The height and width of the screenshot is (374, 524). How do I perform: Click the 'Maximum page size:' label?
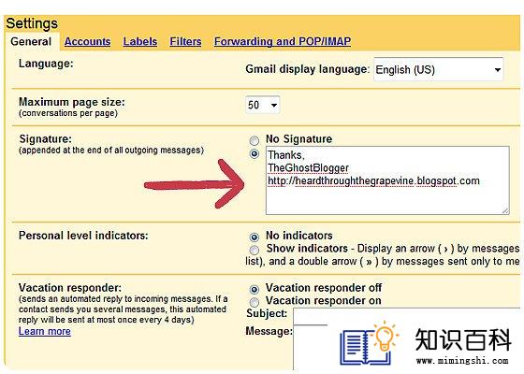coord(72,102)
